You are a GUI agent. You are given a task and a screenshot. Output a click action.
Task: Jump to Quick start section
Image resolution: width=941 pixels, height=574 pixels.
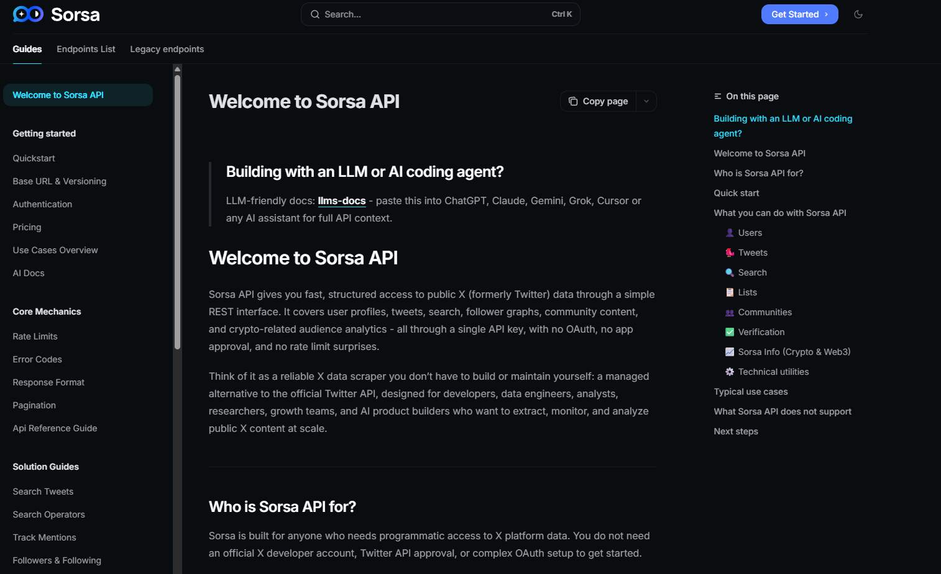737,193
